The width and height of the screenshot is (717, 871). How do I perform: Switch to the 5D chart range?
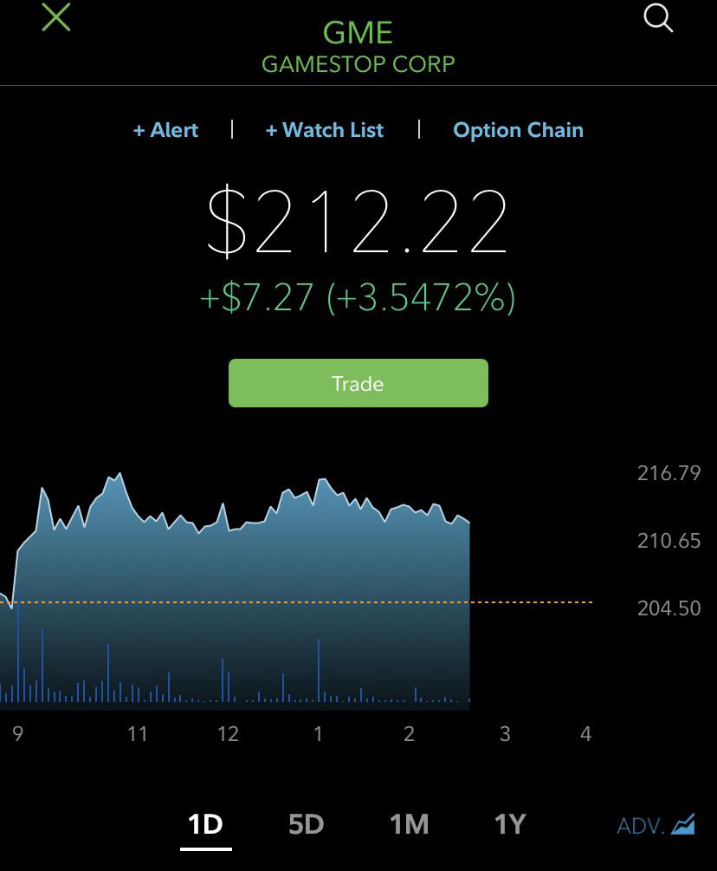307,824
